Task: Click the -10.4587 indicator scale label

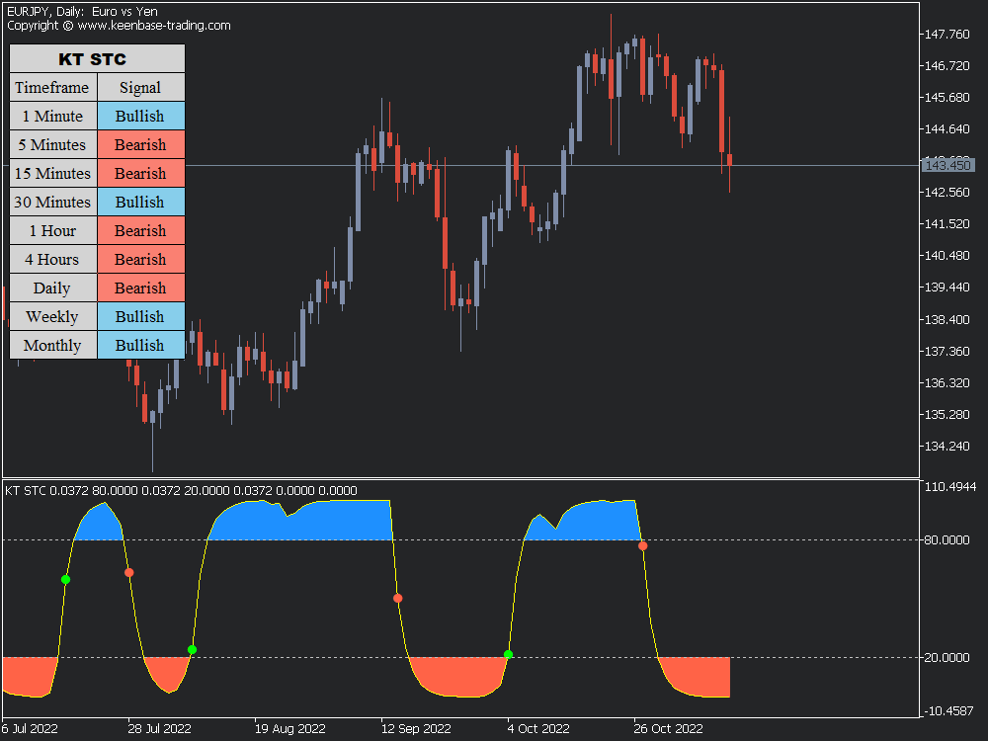Action: pos(950,710)
